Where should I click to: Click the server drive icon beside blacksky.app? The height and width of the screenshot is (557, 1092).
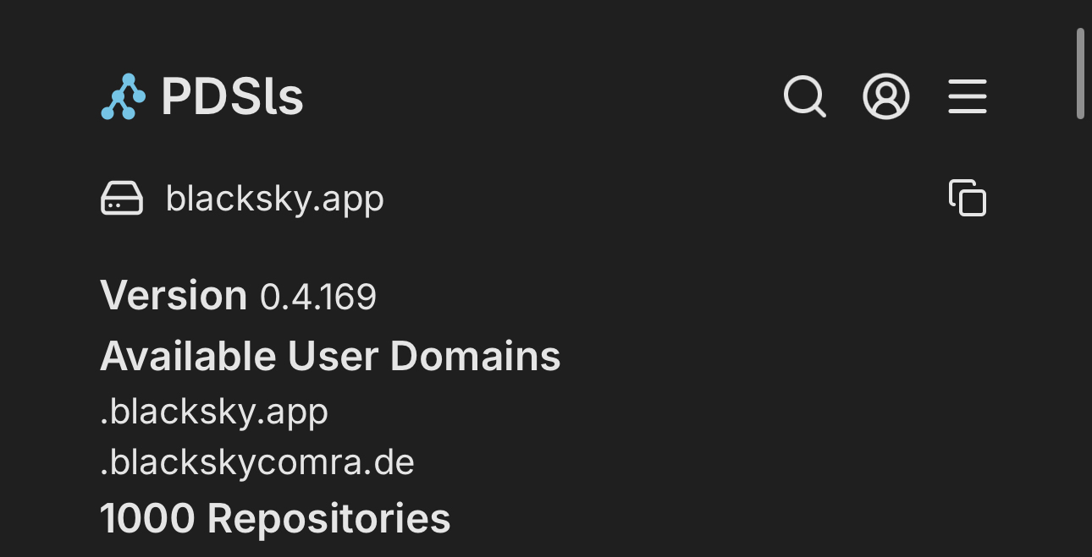click(x=122, y=199)
